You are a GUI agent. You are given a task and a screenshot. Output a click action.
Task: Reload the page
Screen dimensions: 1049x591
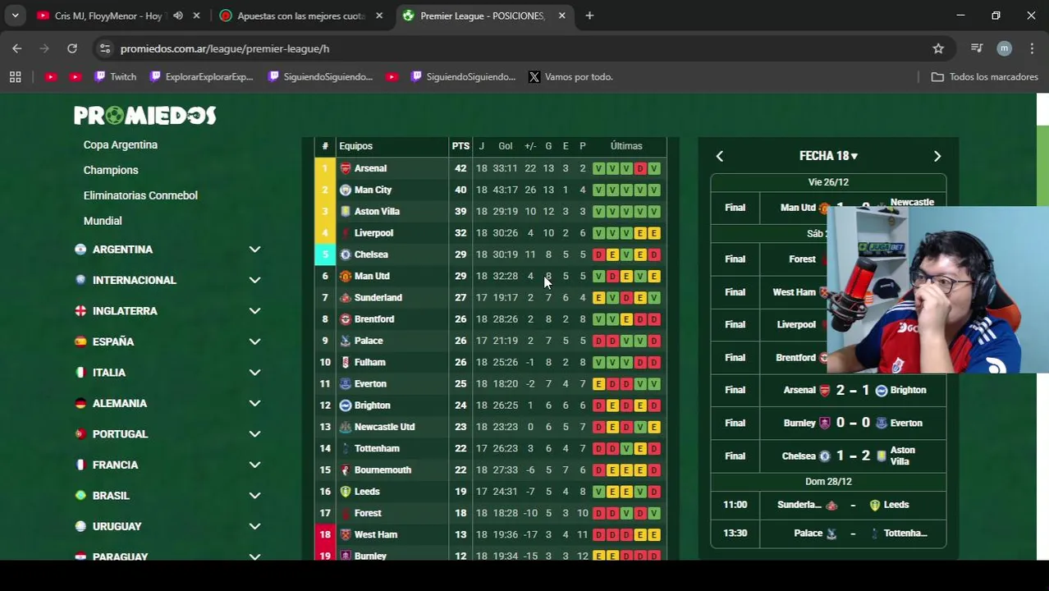click(x=72, y=48)
